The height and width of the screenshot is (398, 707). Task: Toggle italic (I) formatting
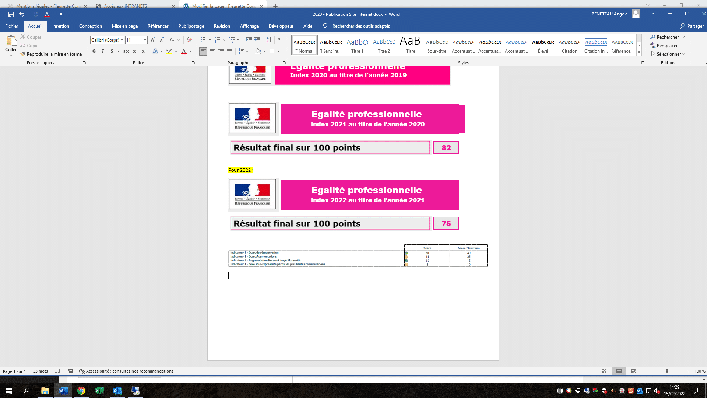pyautogui.click(x=103, y=51)
